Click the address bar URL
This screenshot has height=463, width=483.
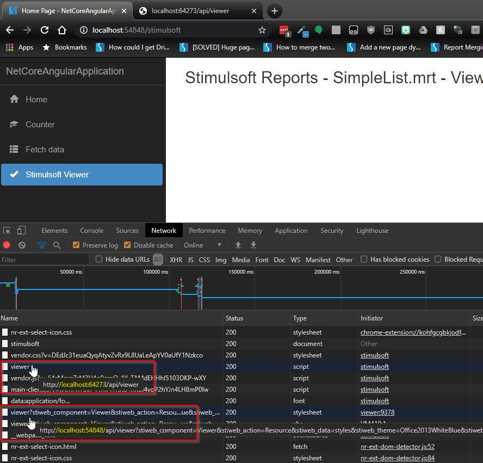tap(137, 30)
